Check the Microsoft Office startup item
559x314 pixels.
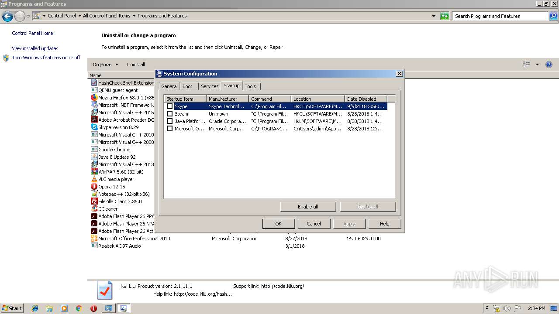(x=169, y=129)
